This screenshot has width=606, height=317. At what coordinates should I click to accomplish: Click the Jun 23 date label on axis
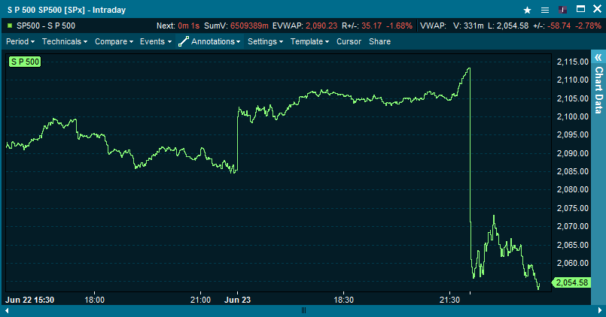coord(237,300)
